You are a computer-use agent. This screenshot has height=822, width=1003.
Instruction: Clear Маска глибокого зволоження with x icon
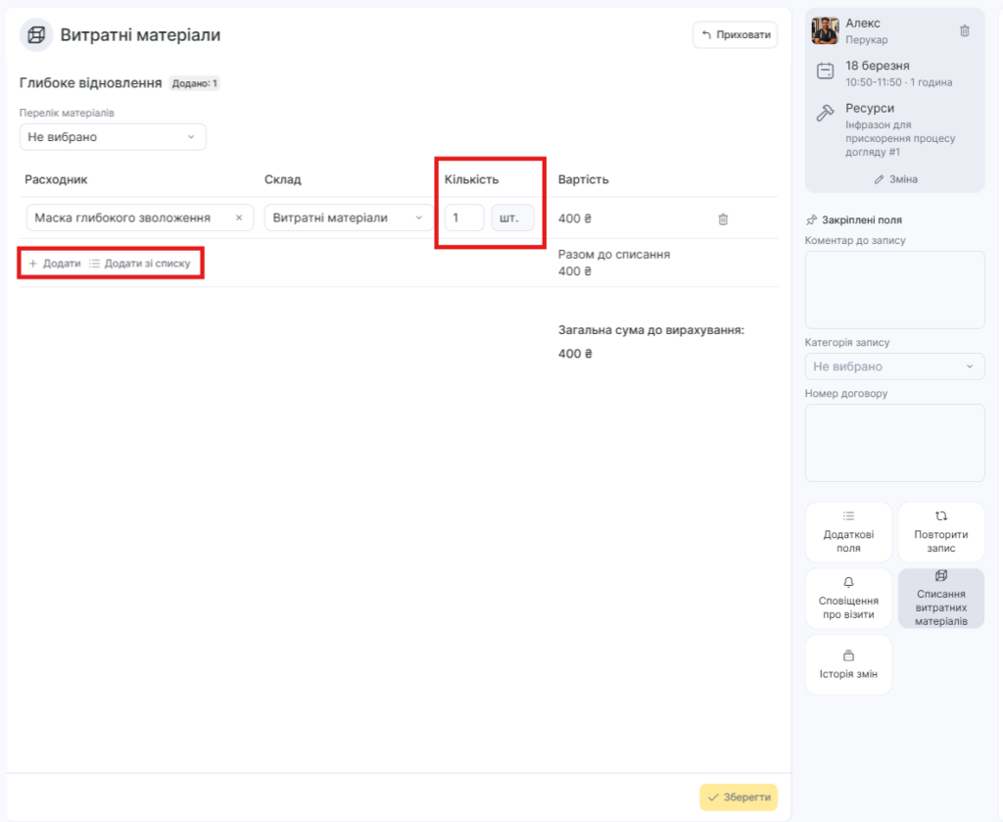pos(239,218)
